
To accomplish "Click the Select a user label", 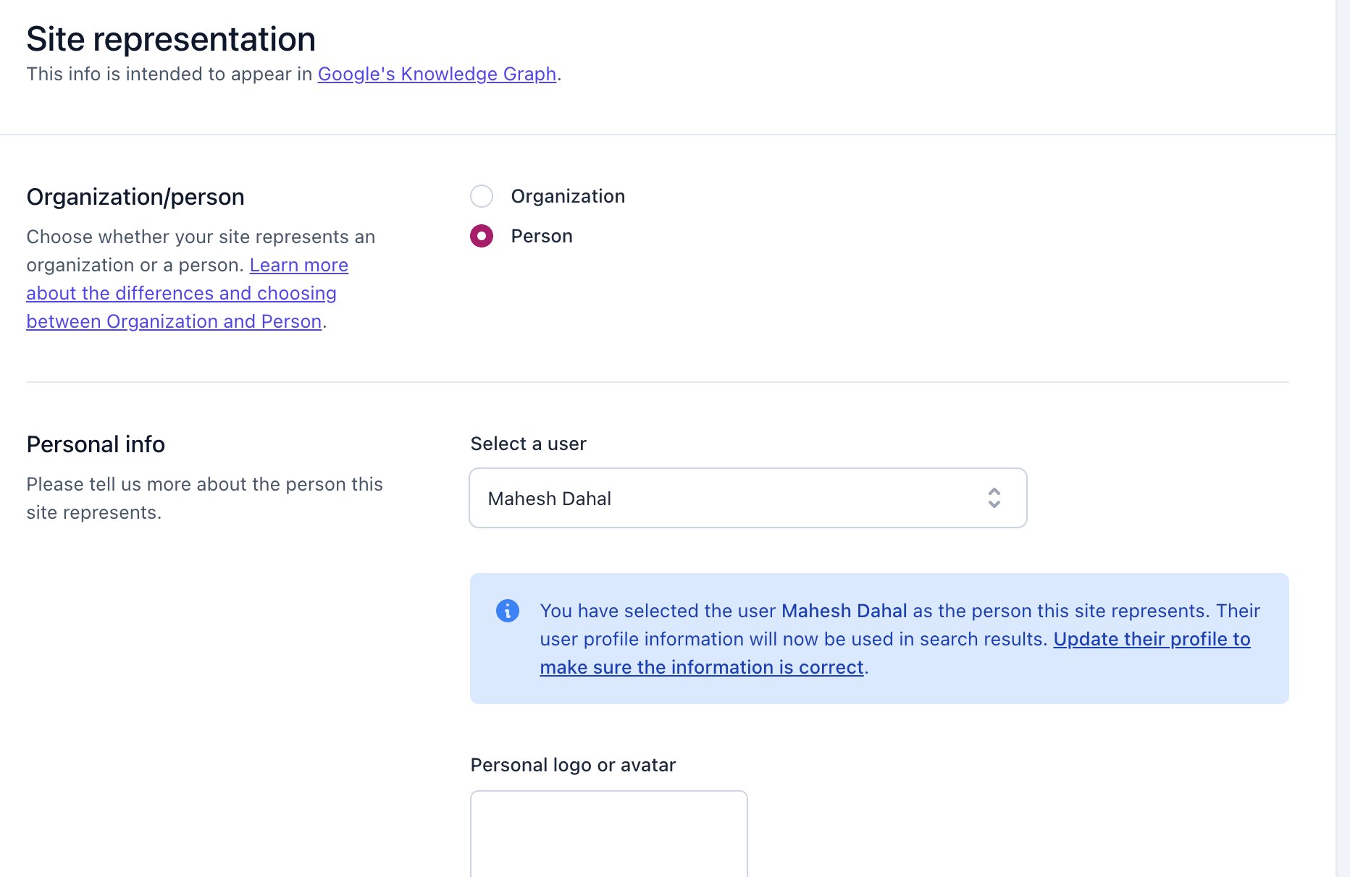I will [528, 444].
